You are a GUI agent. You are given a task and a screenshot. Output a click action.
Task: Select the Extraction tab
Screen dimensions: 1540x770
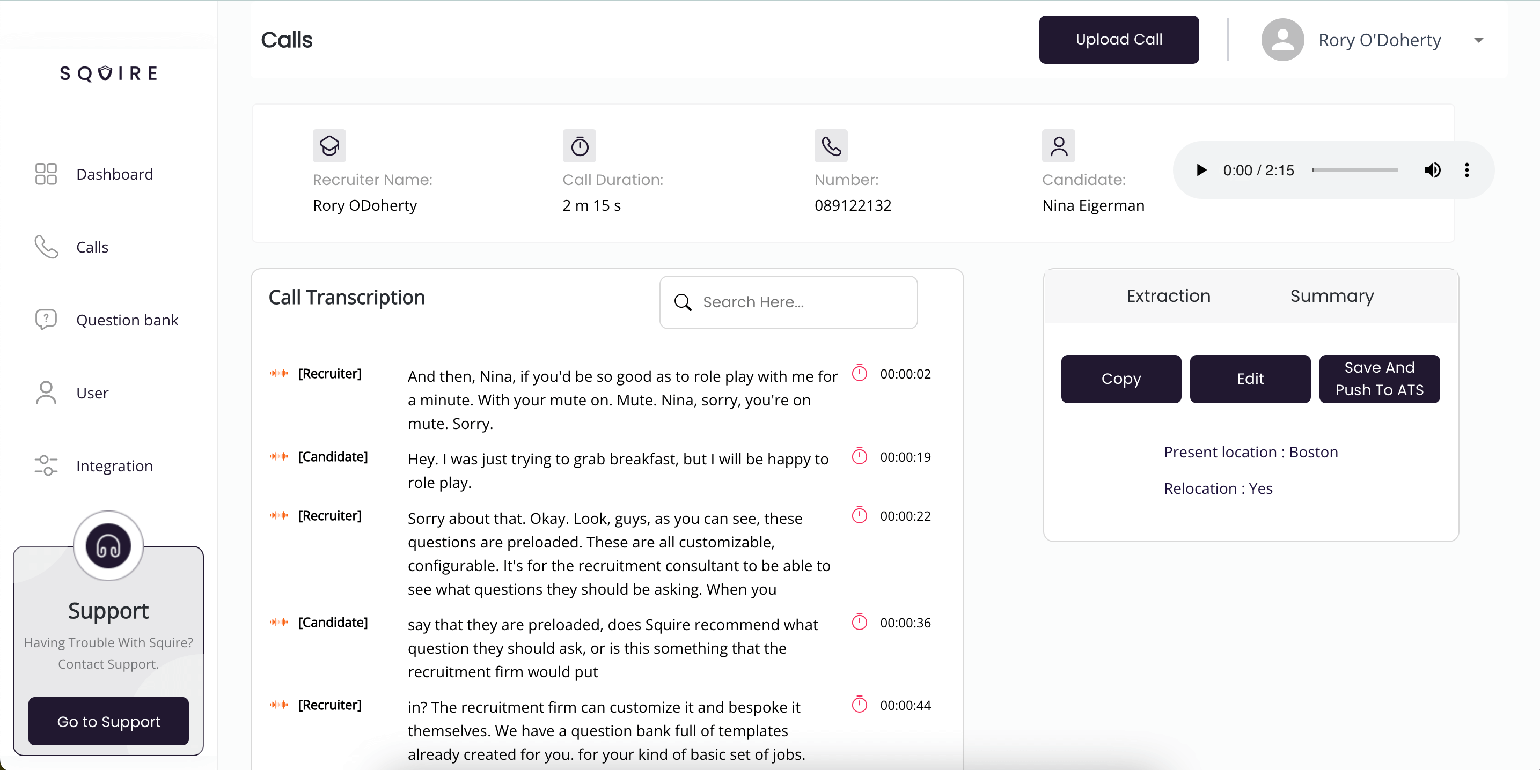(x=1168, y=297)
